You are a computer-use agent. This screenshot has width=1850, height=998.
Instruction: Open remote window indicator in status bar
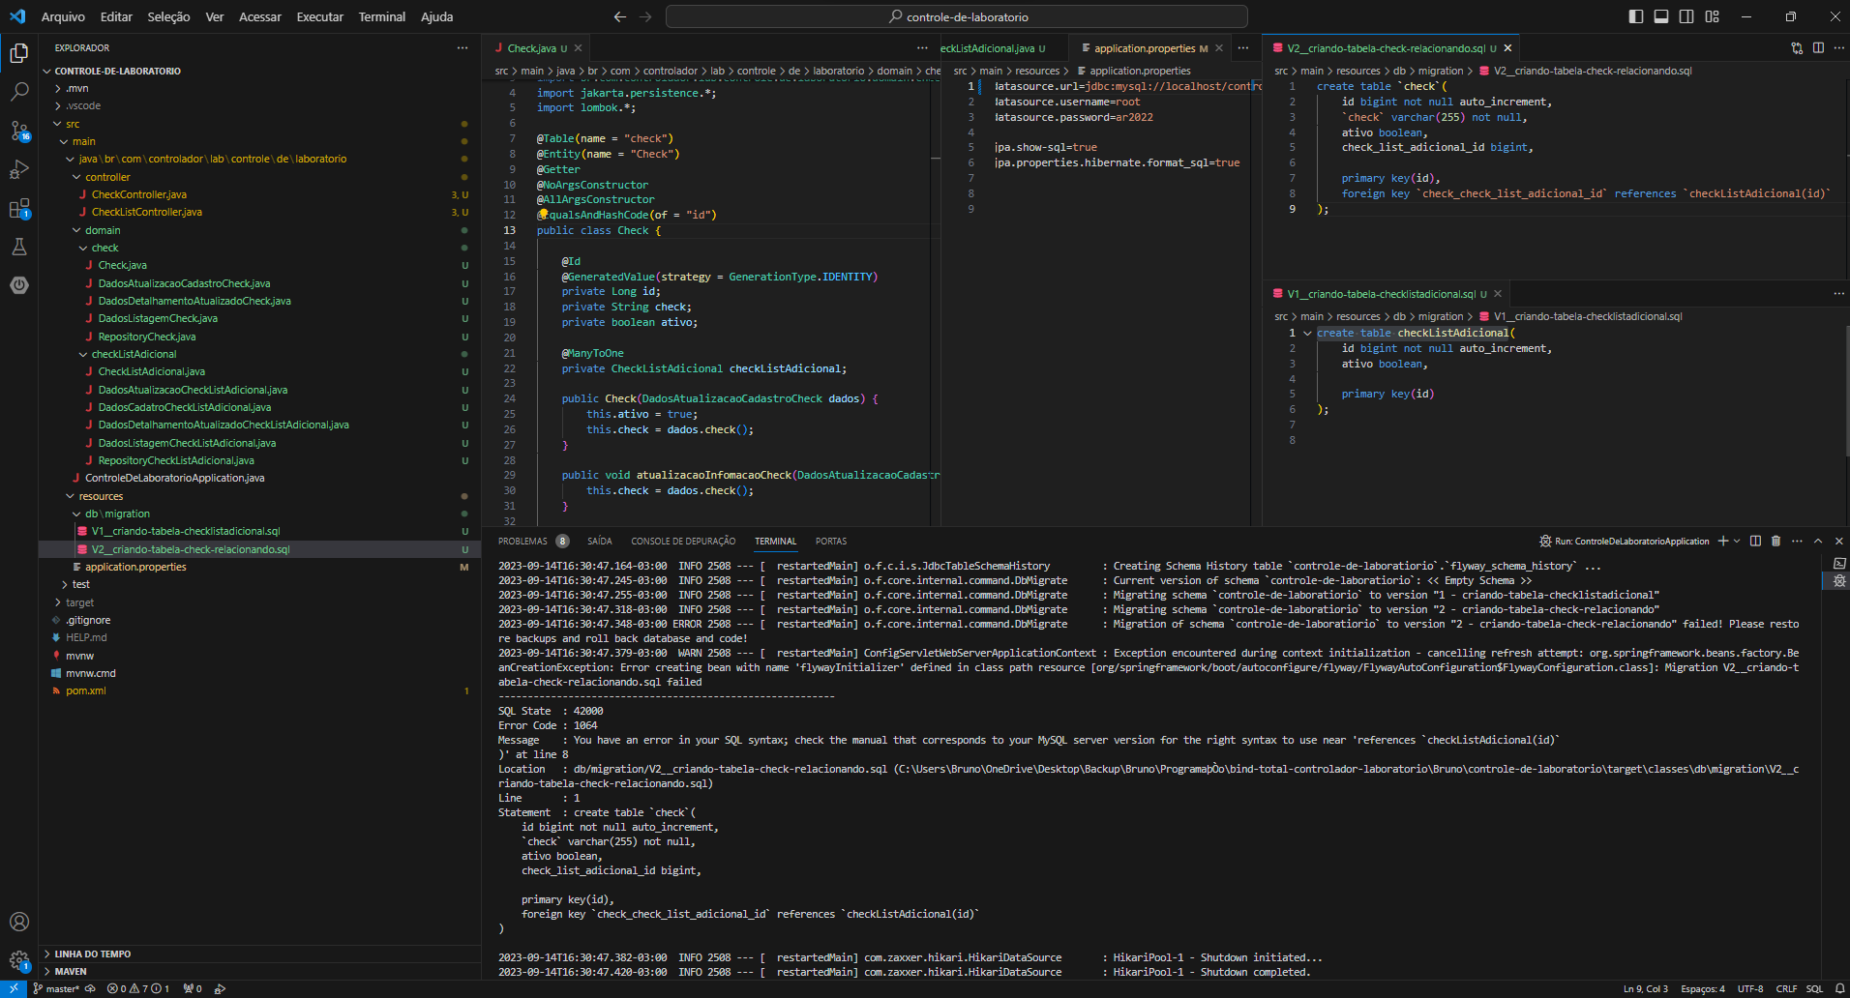coord(14,988)
